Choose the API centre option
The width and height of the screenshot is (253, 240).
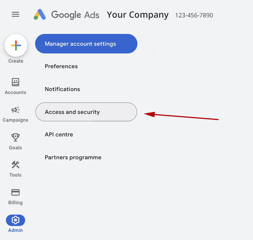point(59,135)
